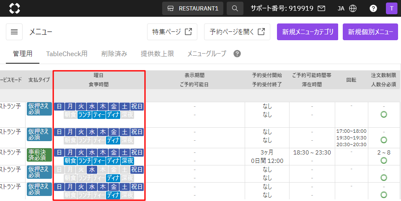Open the help question mark in header

(x=373, y=8)
